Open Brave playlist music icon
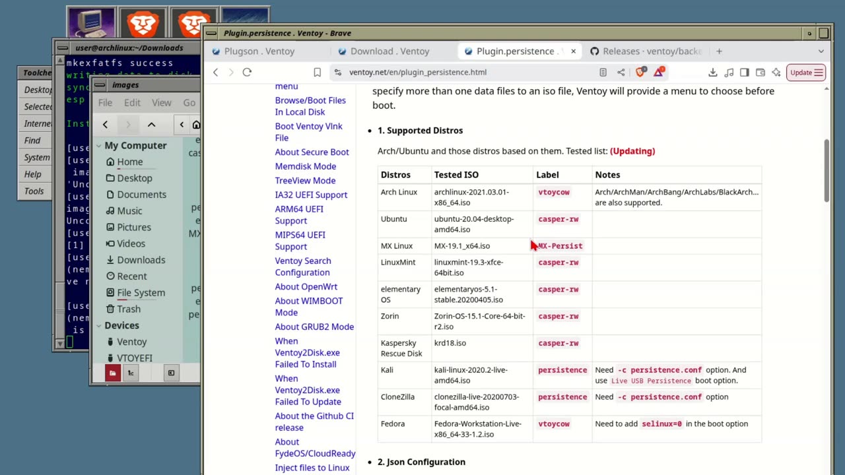The height and width of the screenshot is (475, 845). click(x=729, y=73)
